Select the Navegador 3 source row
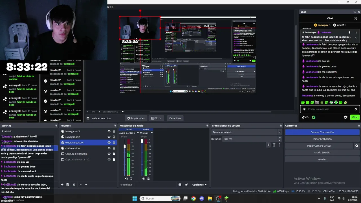Image resolution: width=361 pixels, height=203 pixels. [88, 131]
